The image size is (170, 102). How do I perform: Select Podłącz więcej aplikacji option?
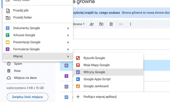pyautogui.click(x=108, y=97)
